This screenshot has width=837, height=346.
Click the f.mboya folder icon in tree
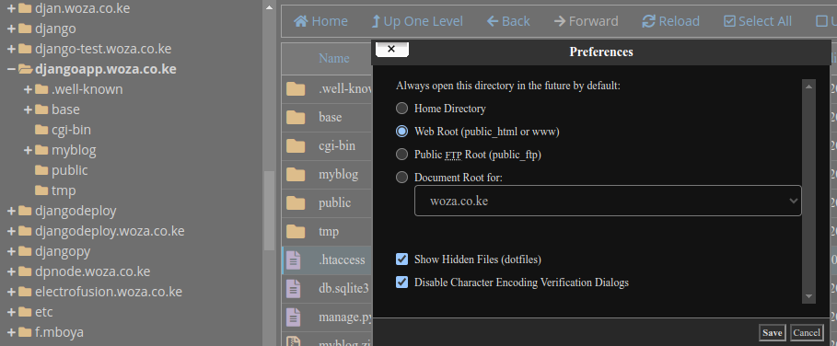coord(25,332)
